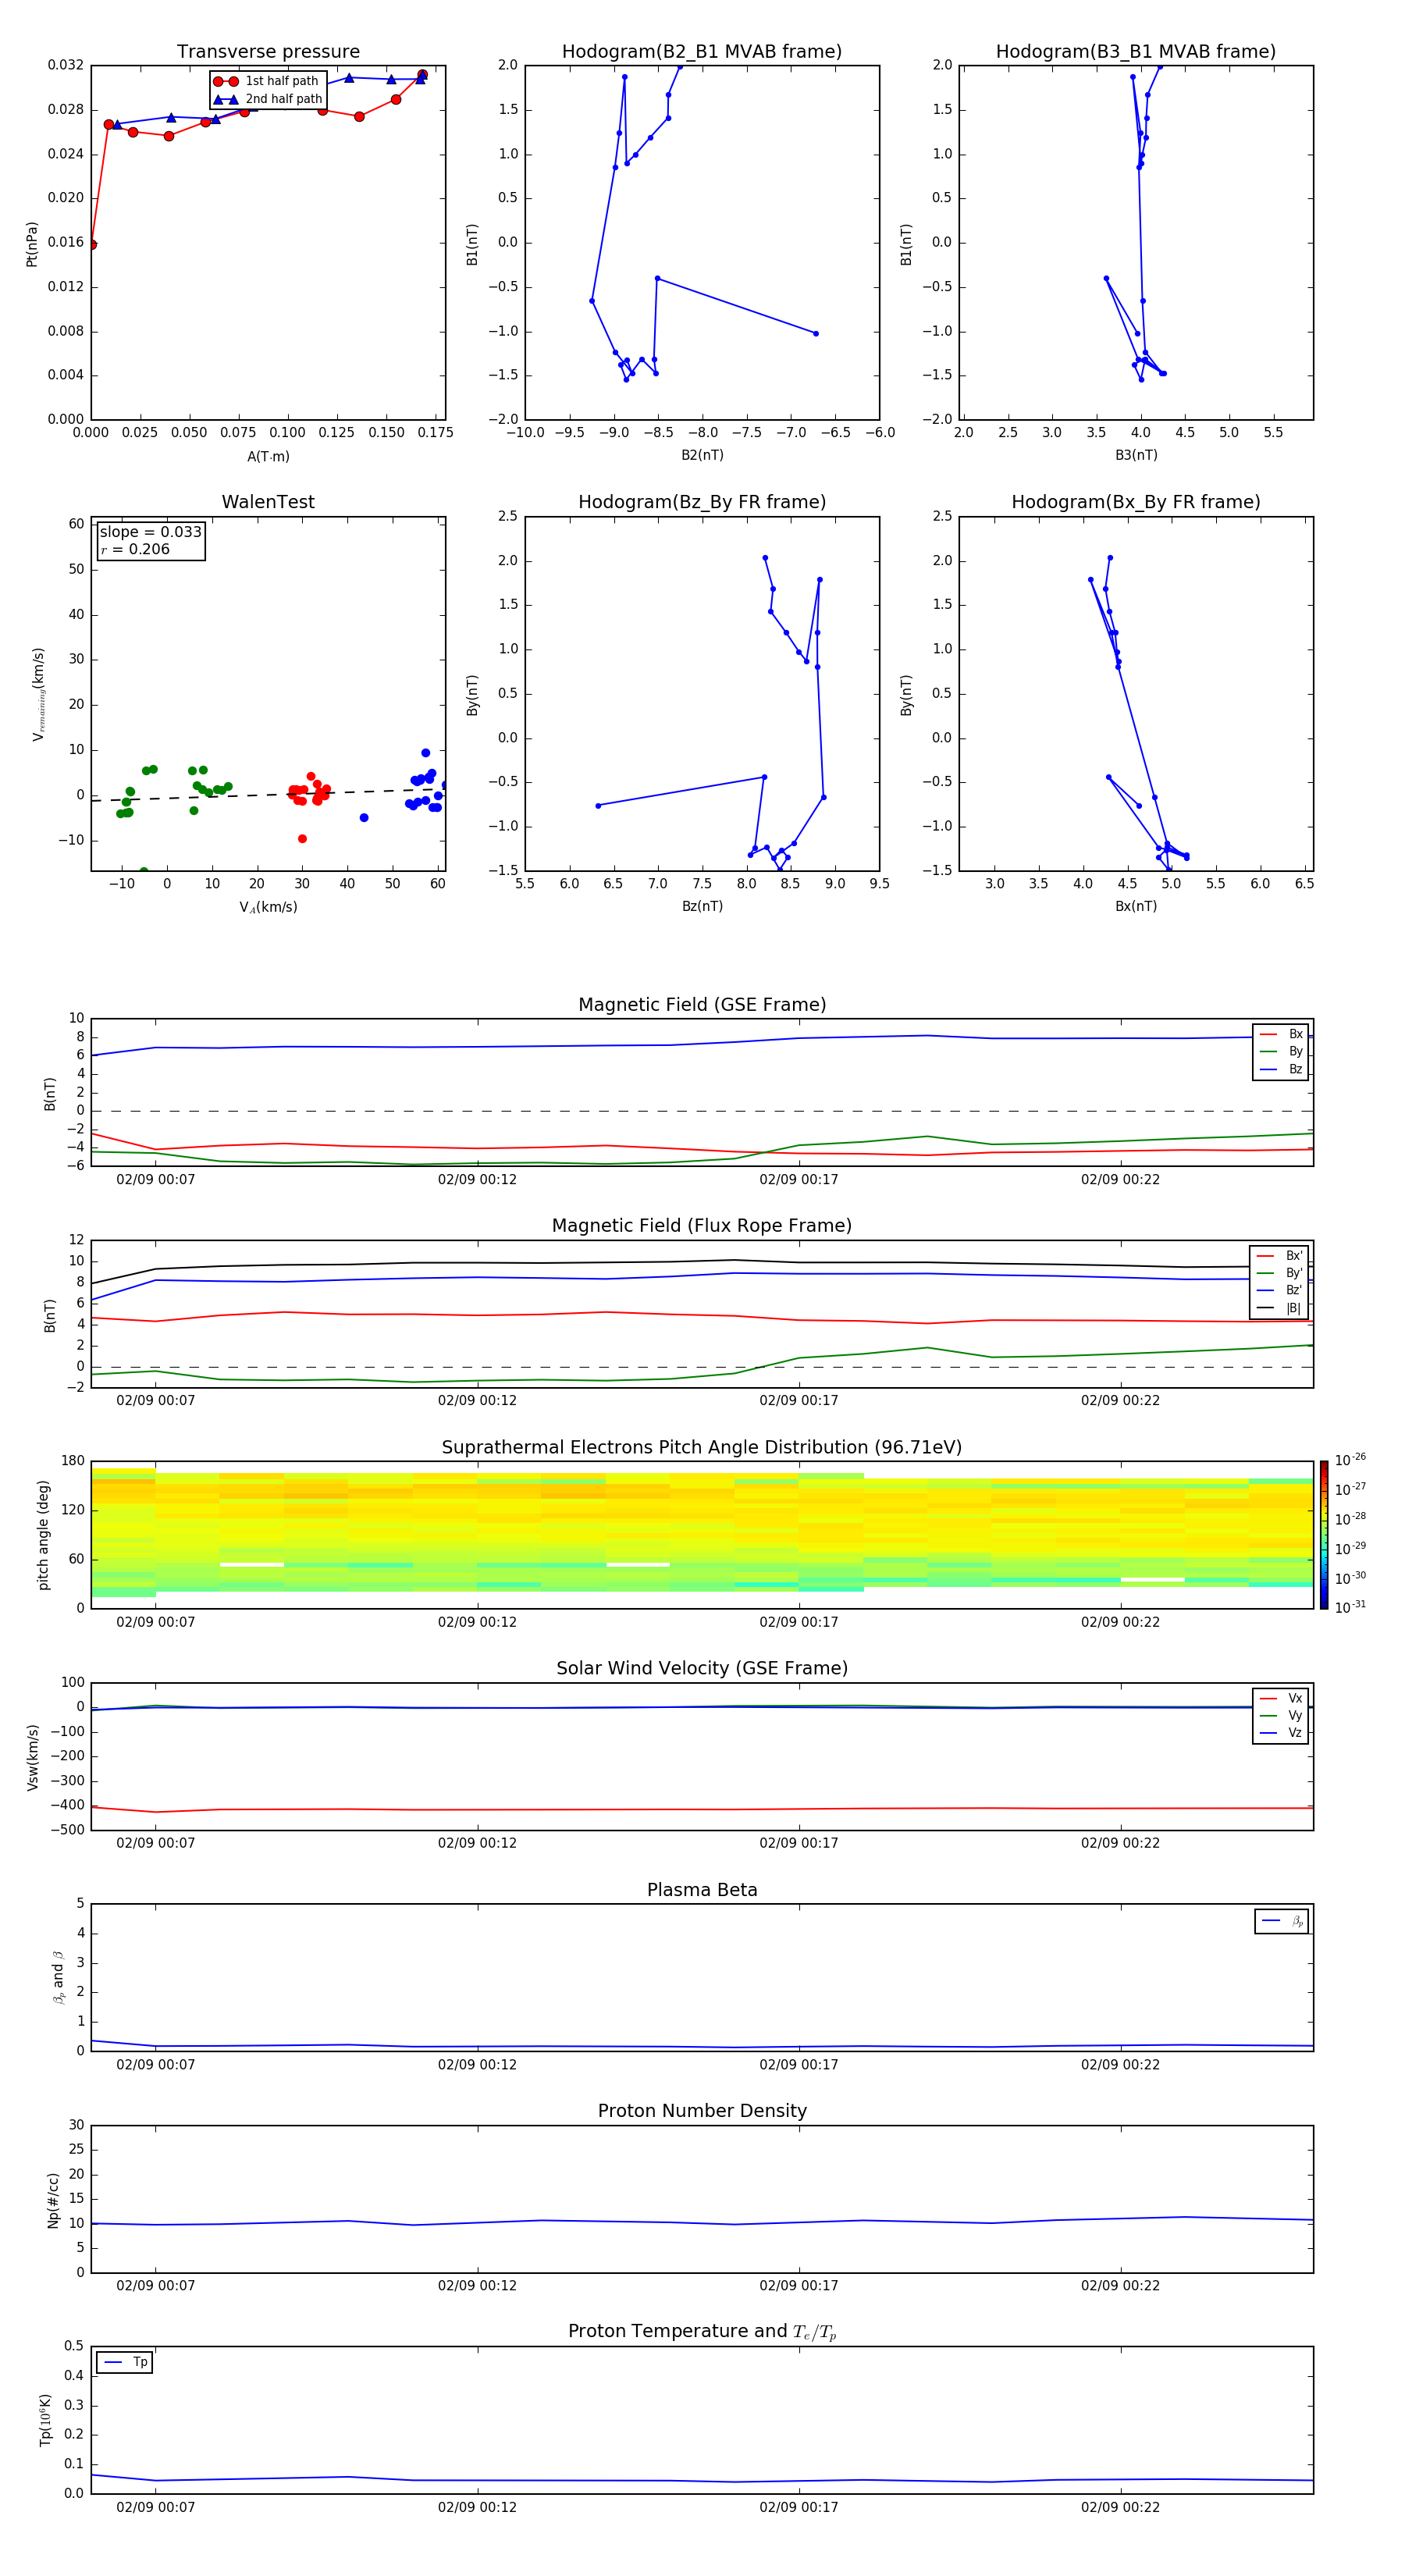This screenshot has width=1405, height=2576.
Task: Click the Np(#/cc) y-axis label
Action: coord(53,2200)
